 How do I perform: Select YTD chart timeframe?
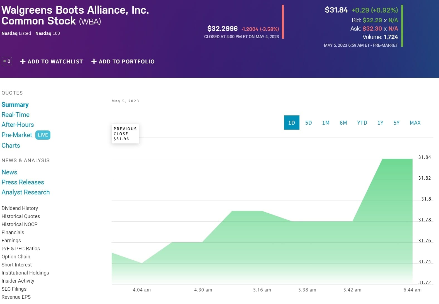pos(362,123)
